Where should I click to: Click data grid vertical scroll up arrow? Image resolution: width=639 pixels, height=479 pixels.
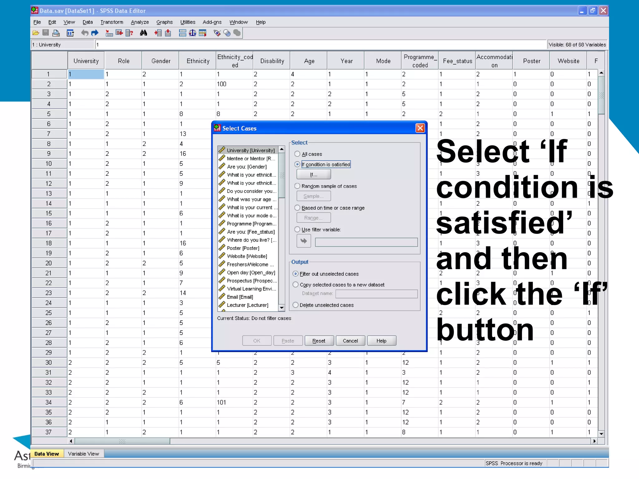(x=601, y=73)
